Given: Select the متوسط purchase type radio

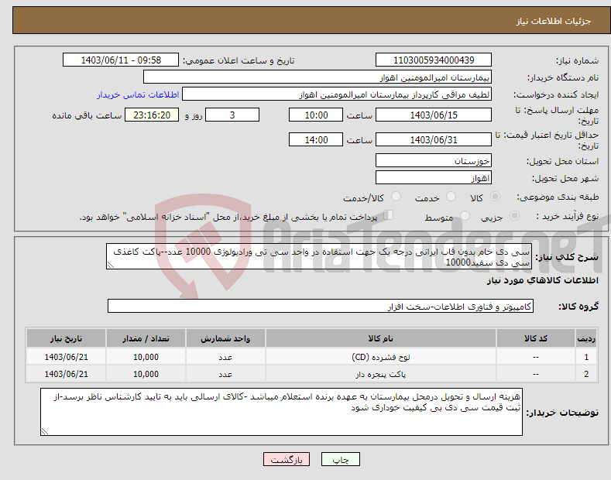Looking at the screenshot, I should point(465,215).
